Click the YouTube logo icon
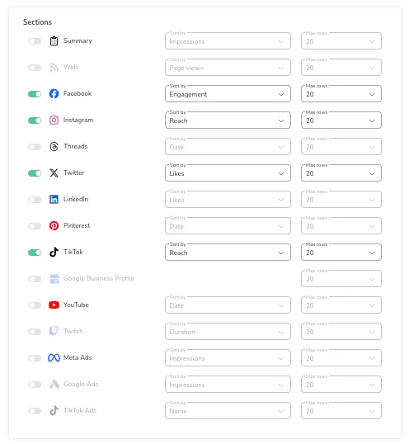This screenshot has height=444, width=409. pos(54,305)
